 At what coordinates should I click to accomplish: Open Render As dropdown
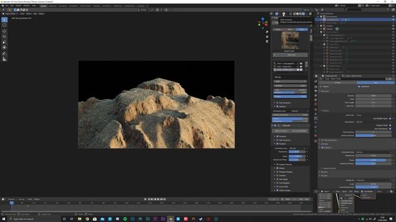click(373, 180)
